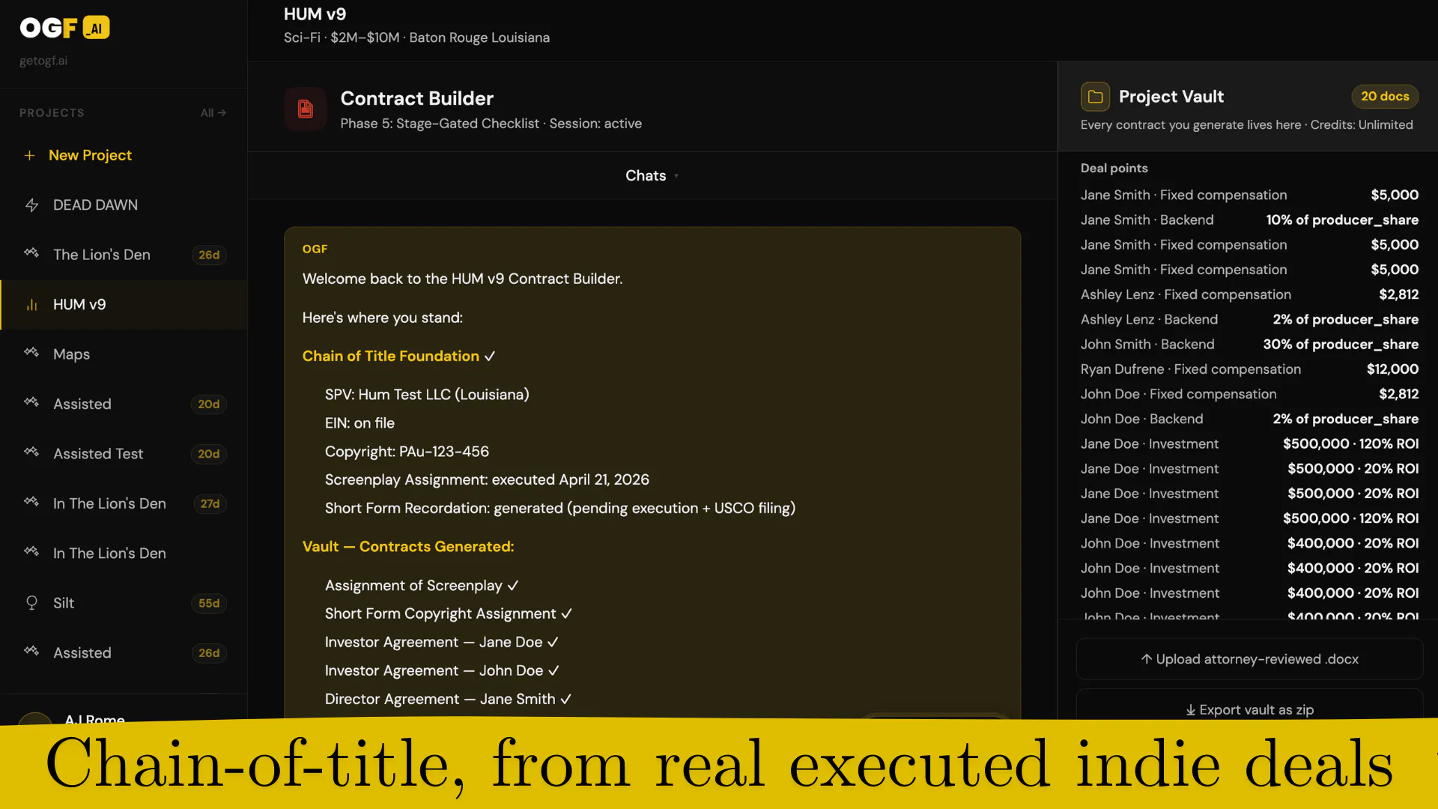Image resolution: width=1438 pixels, height=809 pixels.
Task: Click Copyright: PAu-123-456 line
Action: pos(407,452)
